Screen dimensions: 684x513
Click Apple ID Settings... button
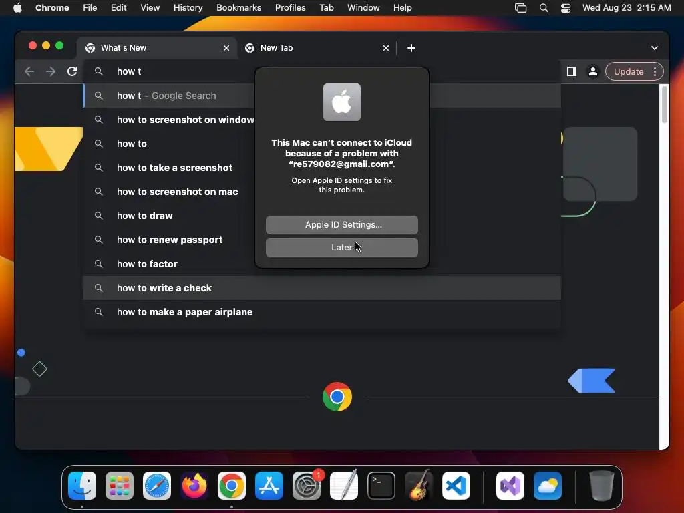pyautogui.click(x=342, y=225)
